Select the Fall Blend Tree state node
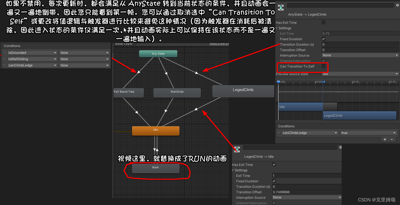The image size is (400, 205). 128,93
